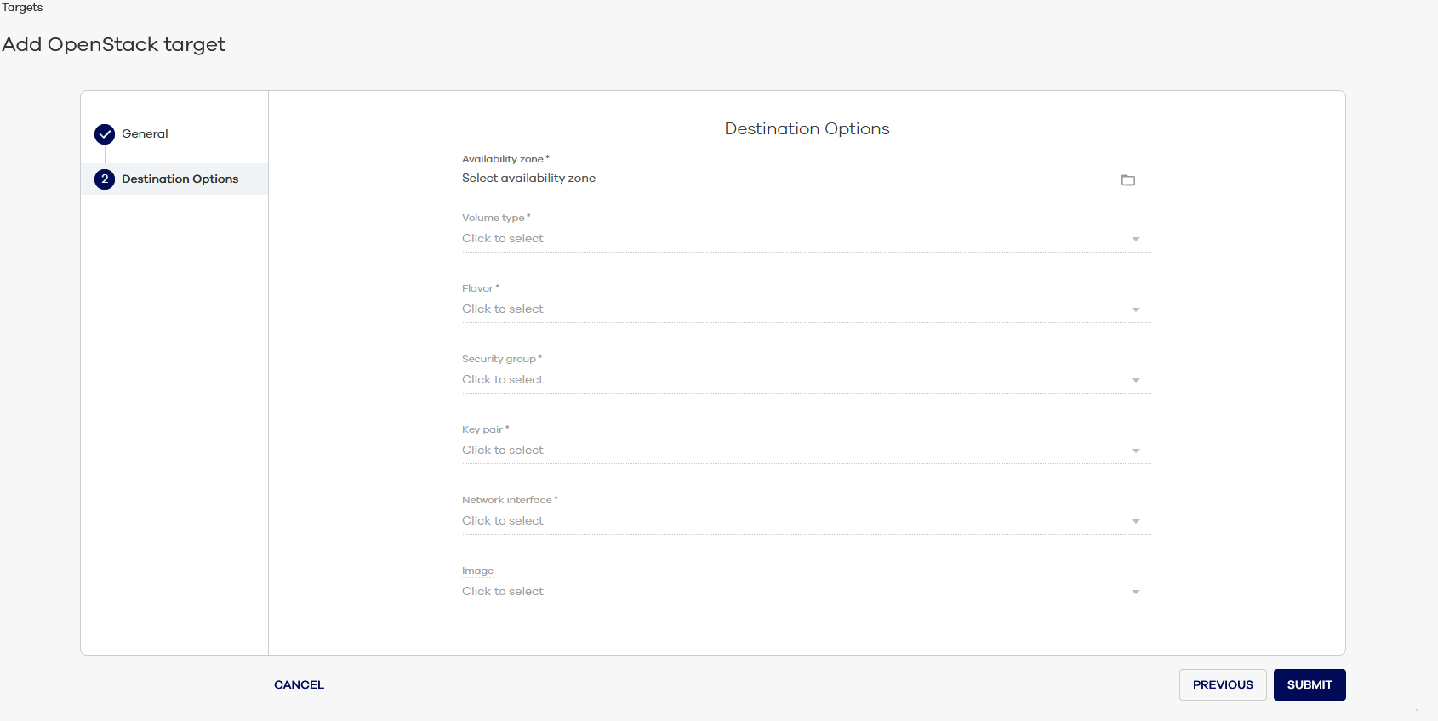This screenshot has height=721, width=1438.
Task: Click the folder browse icon for availability zone
Action: [x=1128, y=180]
